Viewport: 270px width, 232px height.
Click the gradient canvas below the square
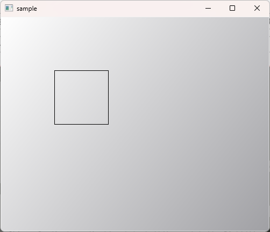pyautogui.click(x=81, y=177)
